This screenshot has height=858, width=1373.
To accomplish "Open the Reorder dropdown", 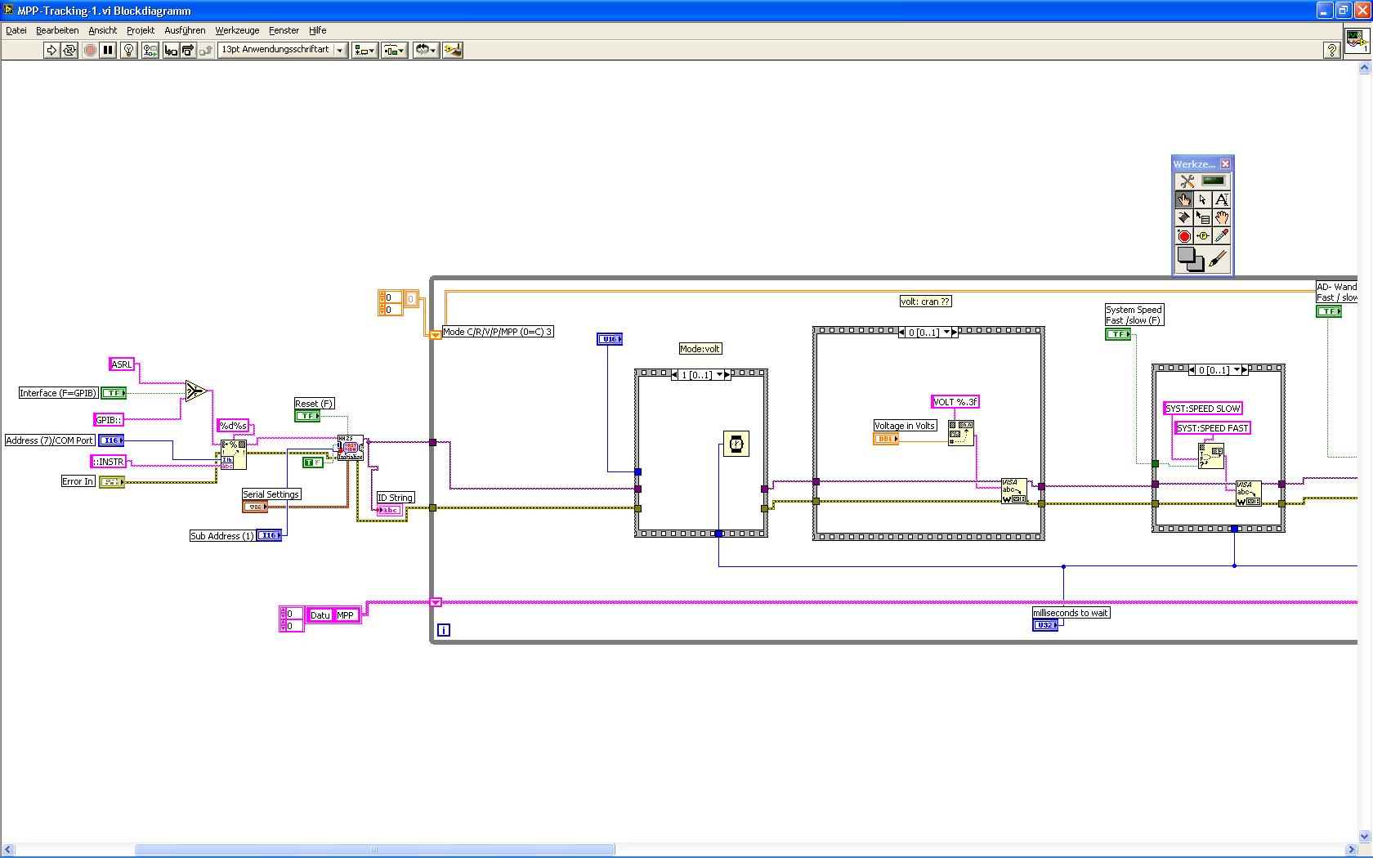I will point(426,50).
